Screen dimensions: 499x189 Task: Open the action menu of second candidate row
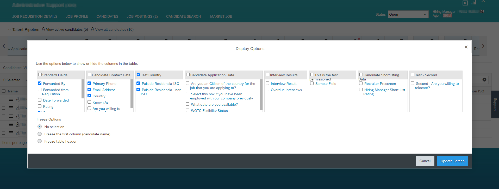(11, 108)
